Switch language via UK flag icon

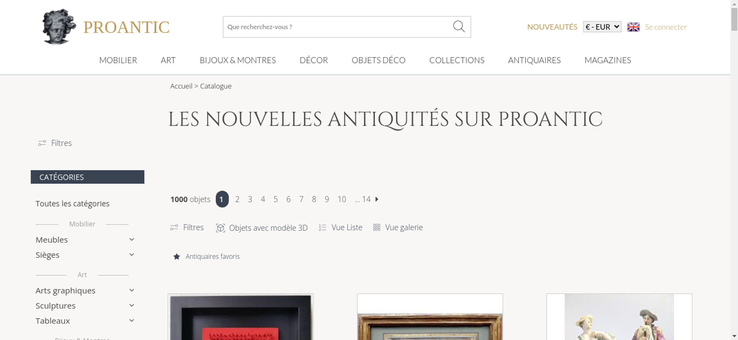(633, 27)
